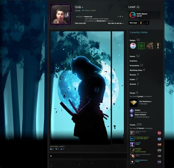Open the Games 52 link

(x=135, y=56)
